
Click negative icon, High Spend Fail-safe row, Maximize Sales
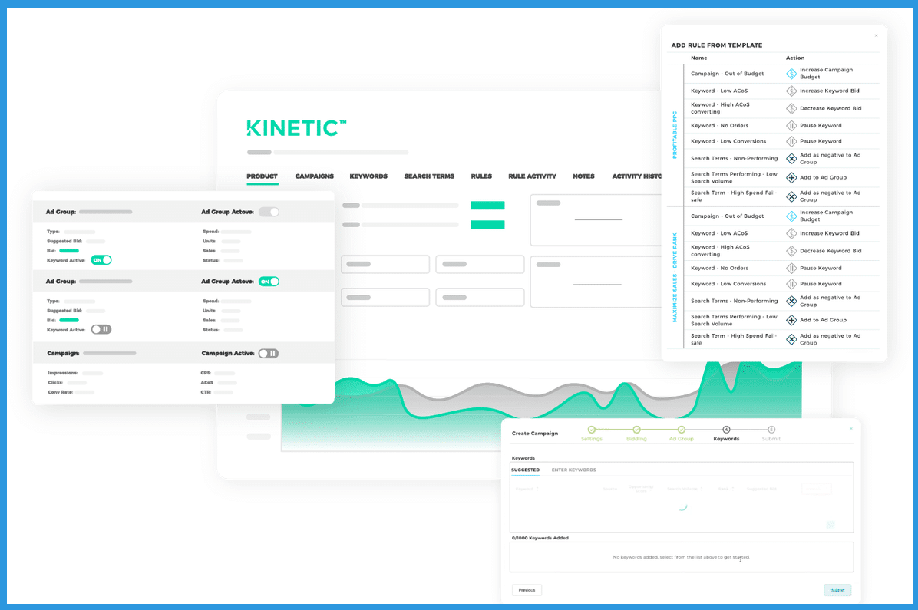(791, 339)
